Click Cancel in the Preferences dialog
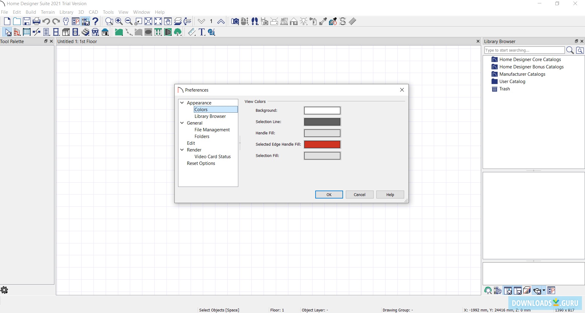 [x=359, y=195]
